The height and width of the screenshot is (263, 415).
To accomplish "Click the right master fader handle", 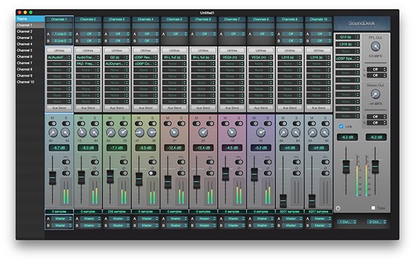I will (375, 167).
